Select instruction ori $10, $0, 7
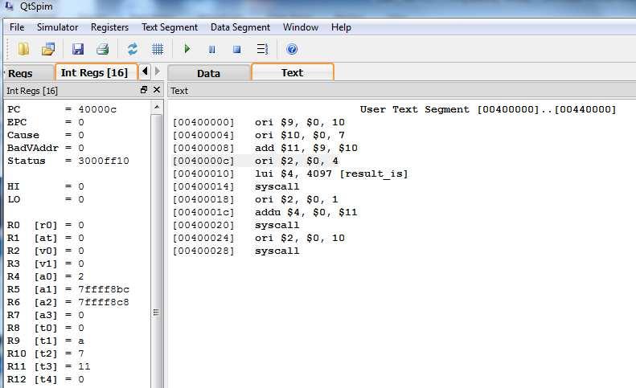The height and width of the screenshot is (388, 636). click(x=300, y=135)
